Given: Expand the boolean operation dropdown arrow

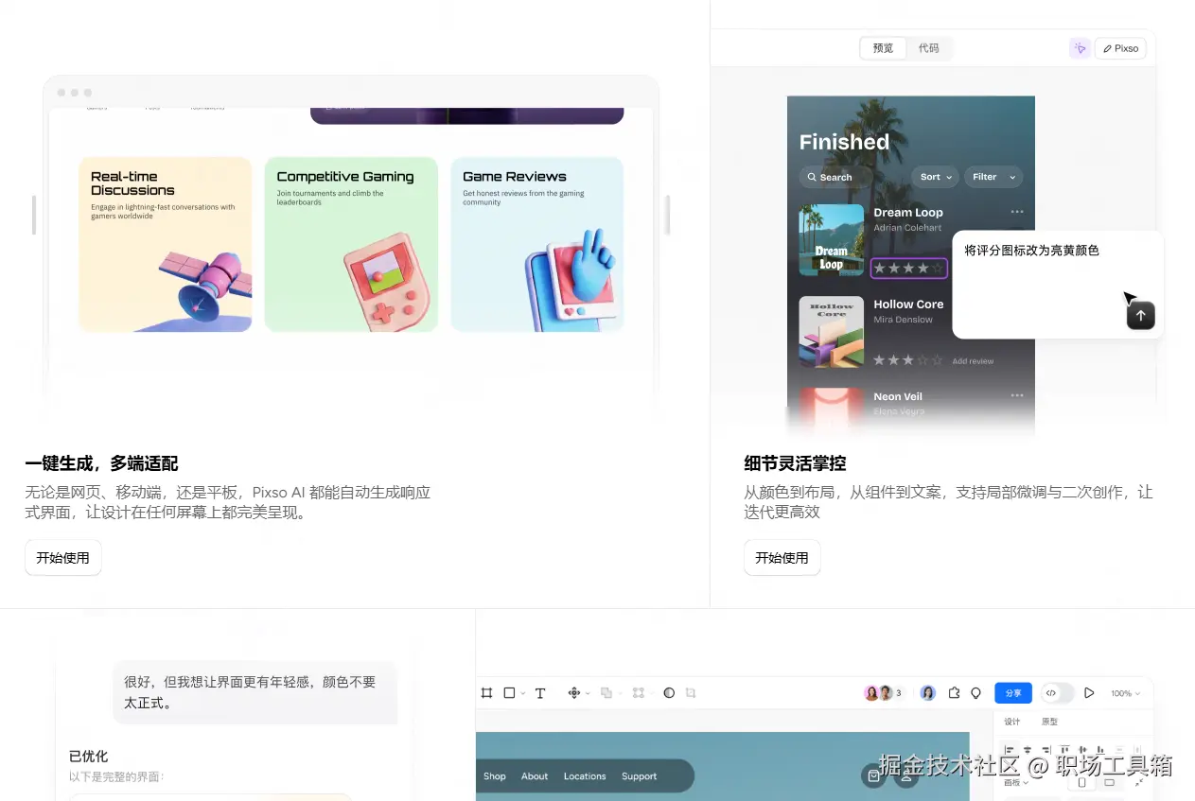Looking at the screenshot, I should click(621, 693).
